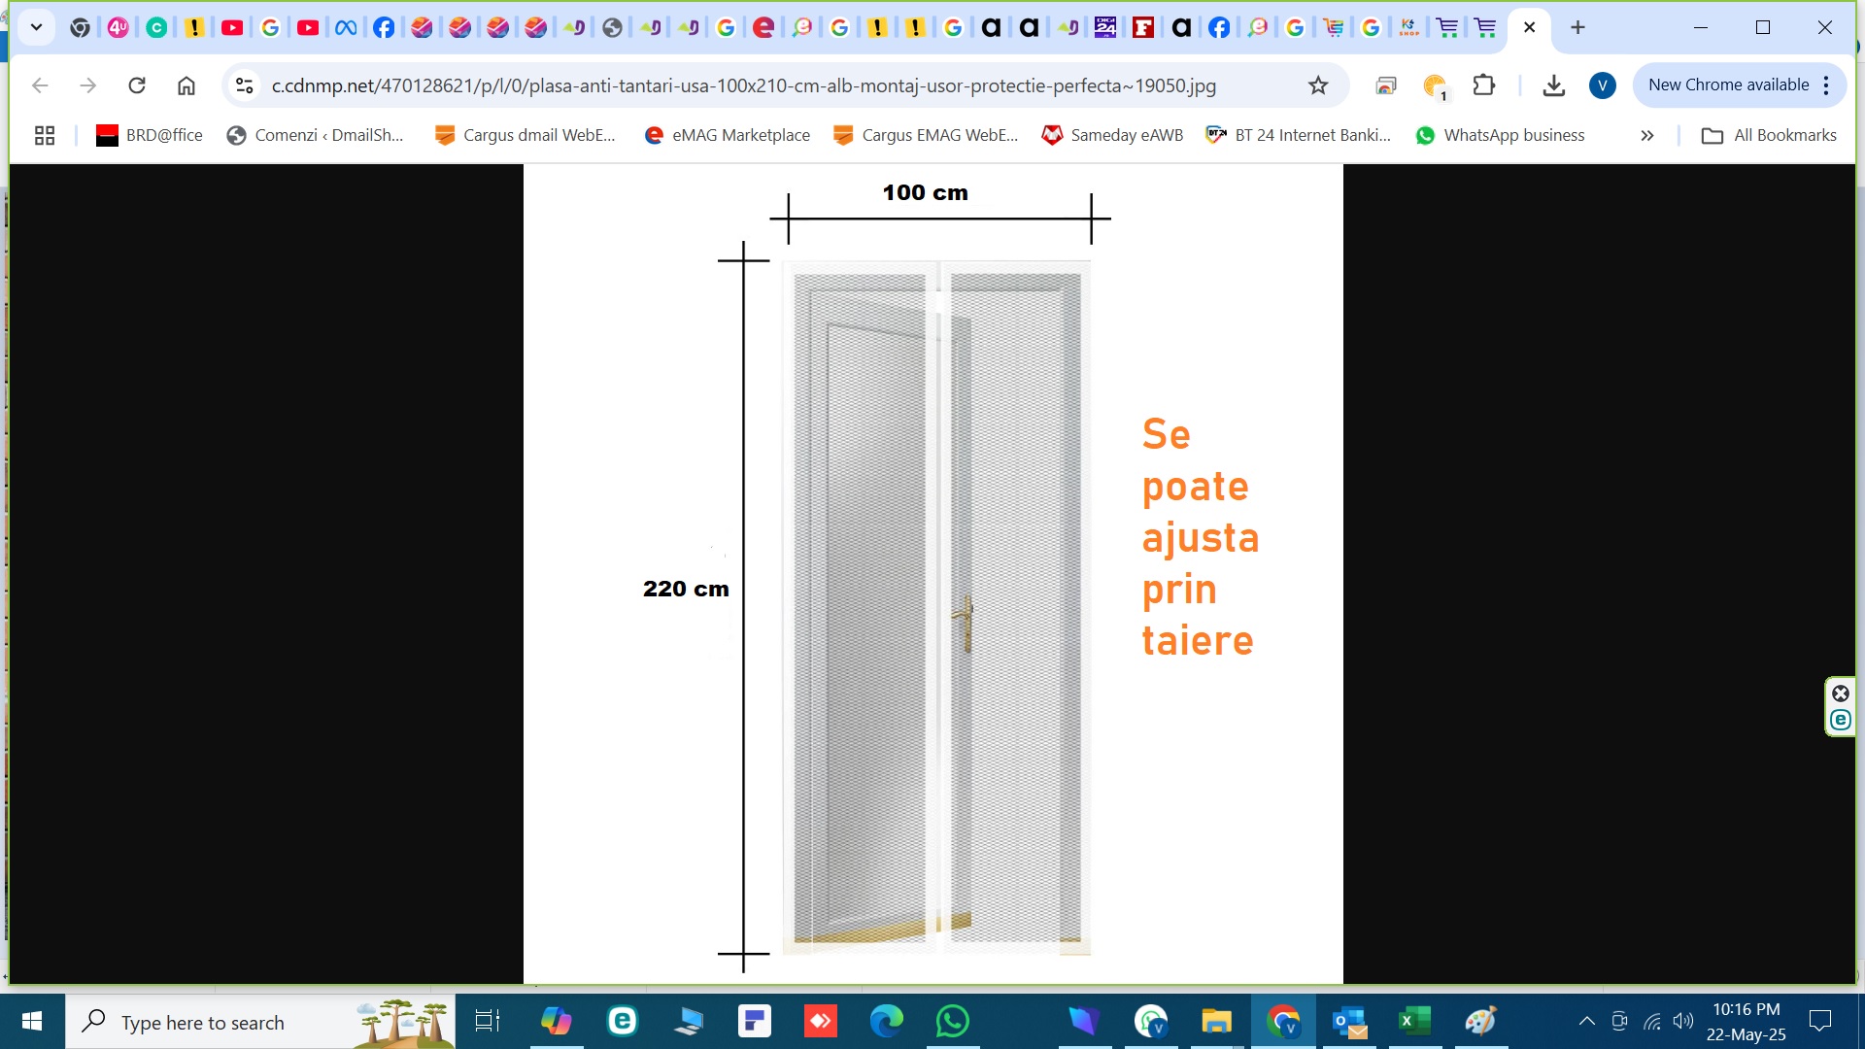Switch to the pink 4U favicon tab
The width and height of the screenshot is (1865, 1049).
(x=119, y=28)
